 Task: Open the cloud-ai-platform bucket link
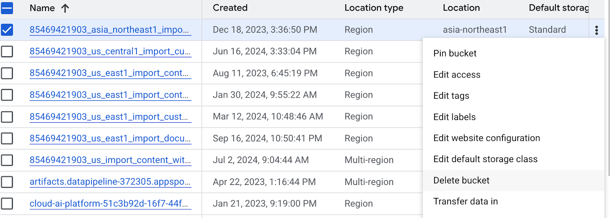coord(109,204)
